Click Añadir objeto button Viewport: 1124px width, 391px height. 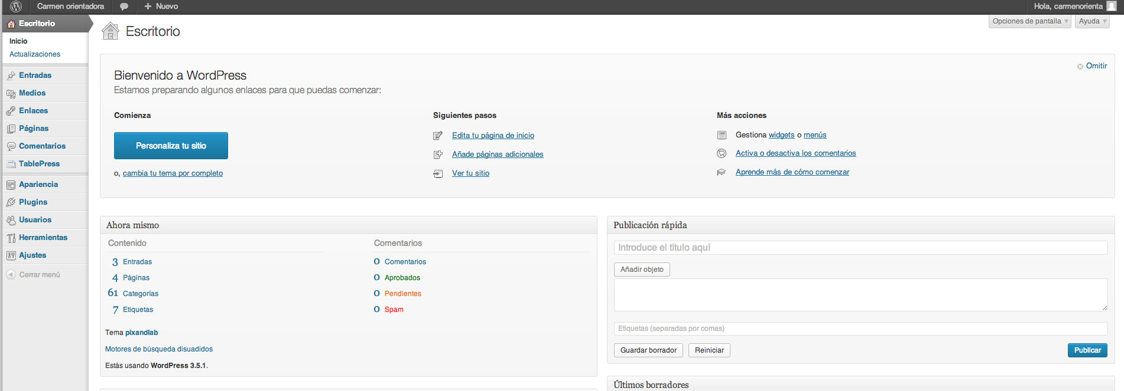point(642,270)
